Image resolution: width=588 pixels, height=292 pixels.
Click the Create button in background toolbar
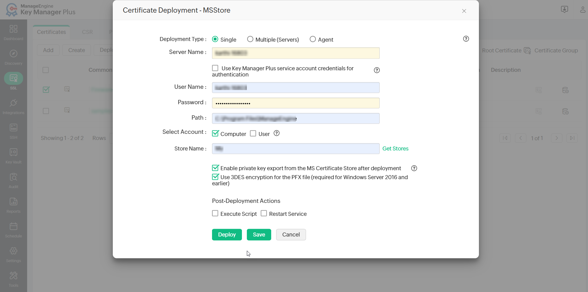pyautogui.click(x=76, y=50)
